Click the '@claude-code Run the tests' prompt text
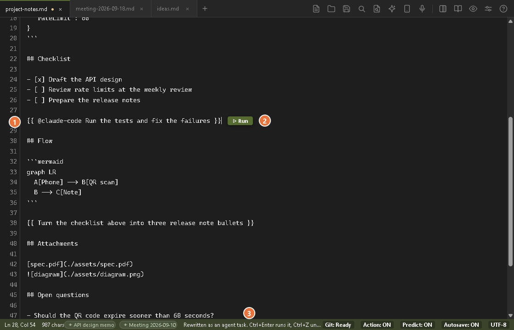514x330 pixels. point(124,121)
